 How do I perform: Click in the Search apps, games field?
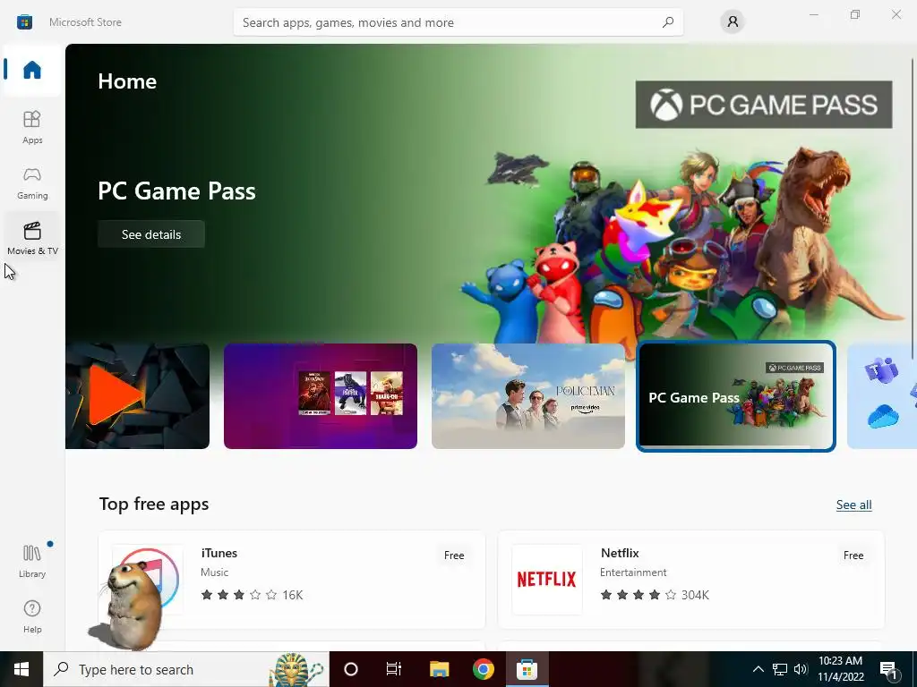click(458, 22)
